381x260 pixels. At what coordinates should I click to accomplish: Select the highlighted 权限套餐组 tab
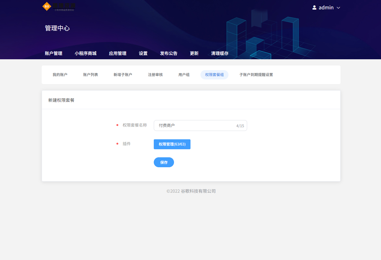click(x=214, y=74)
